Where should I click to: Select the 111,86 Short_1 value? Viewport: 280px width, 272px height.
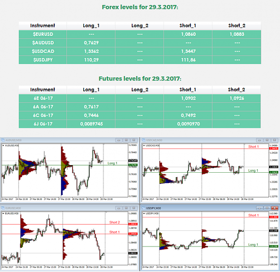(x=189, y=60)
